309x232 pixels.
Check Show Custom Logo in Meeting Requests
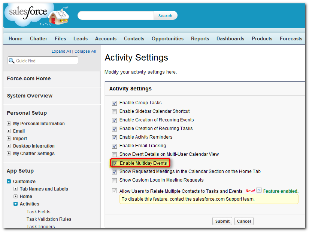pyautogui.click(x=114, y=180)
